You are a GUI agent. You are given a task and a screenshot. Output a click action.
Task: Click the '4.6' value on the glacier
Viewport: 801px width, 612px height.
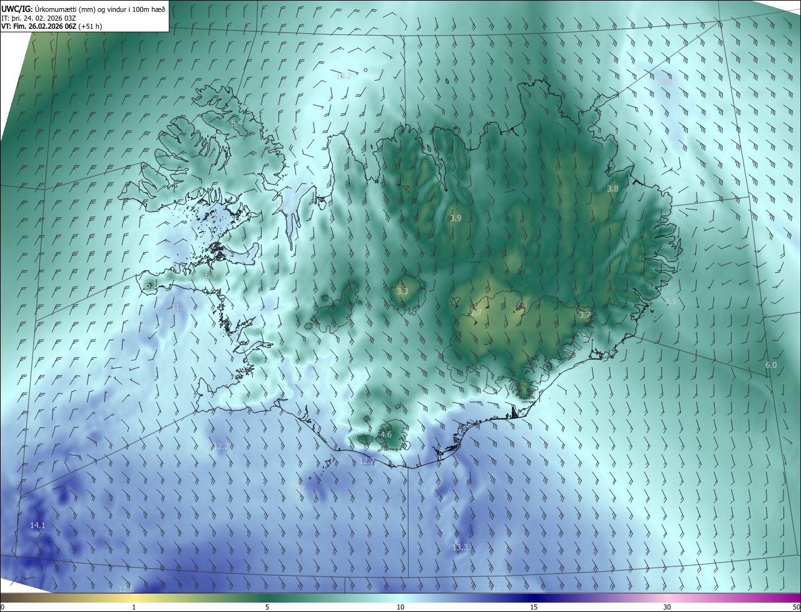pyautogui.click(x=386, y=434)
